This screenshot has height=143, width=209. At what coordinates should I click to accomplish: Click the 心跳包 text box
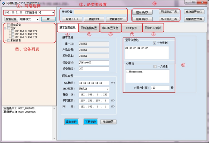point(147,76)
